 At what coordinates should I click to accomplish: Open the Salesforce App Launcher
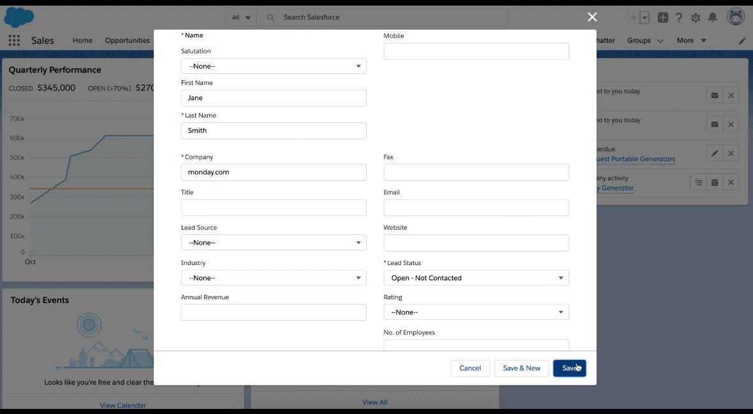coord(13,40)
